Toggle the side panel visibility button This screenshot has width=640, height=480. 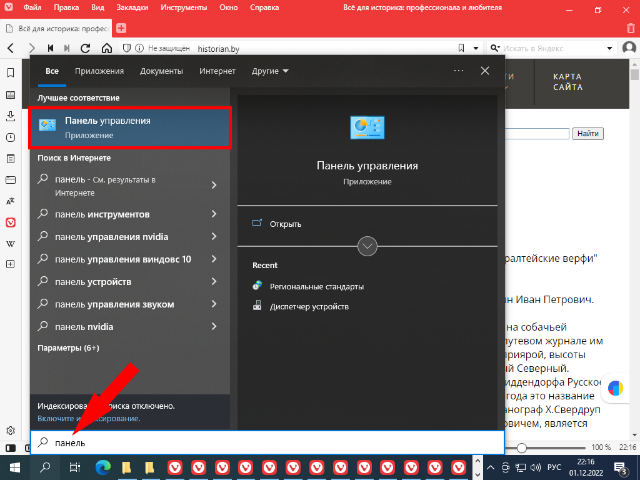pyautogui.click(x=11, y=448)
